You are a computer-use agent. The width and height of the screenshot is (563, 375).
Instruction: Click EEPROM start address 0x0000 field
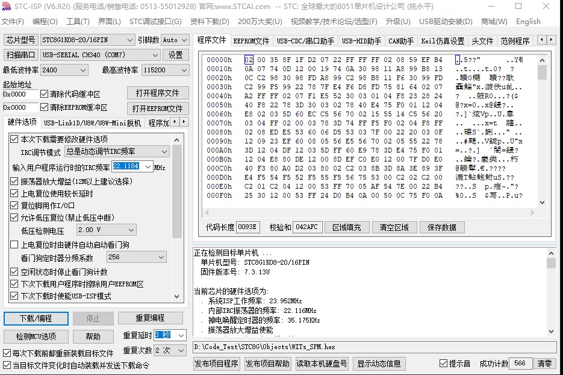[x=20, y=107]
